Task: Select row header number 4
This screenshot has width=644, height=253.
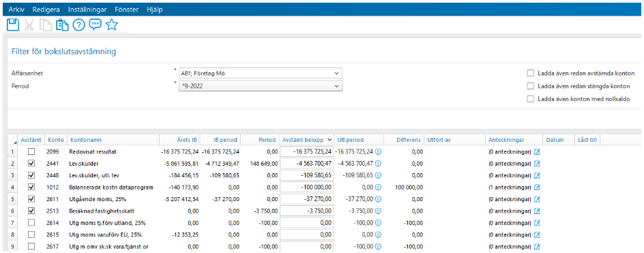Action: tap(12, 188)
